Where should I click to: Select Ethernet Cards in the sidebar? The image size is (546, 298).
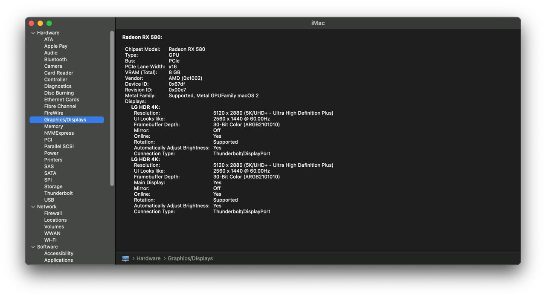(x=61, y=99)
